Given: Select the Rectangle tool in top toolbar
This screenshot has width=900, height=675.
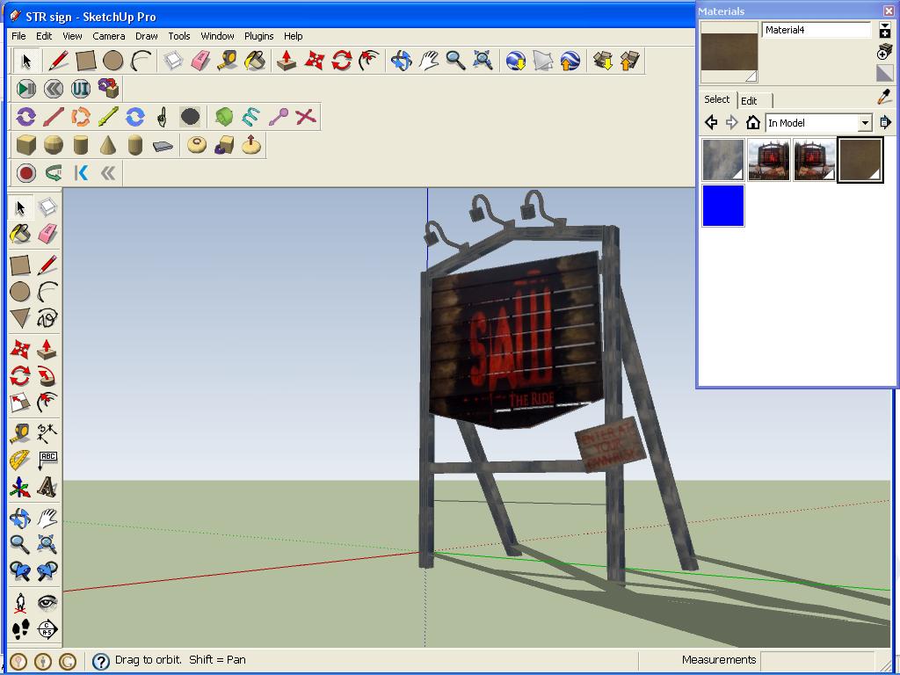Looking at the screenshot, I should (85, 61).
